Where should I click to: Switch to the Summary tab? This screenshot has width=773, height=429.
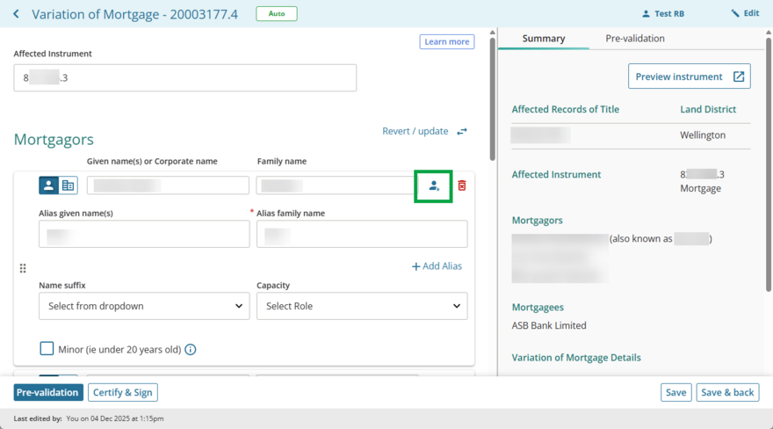543,39
